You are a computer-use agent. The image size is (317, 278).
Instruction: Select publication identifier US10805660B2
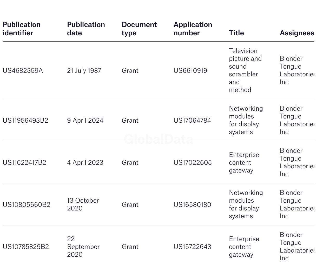[26, 205]
